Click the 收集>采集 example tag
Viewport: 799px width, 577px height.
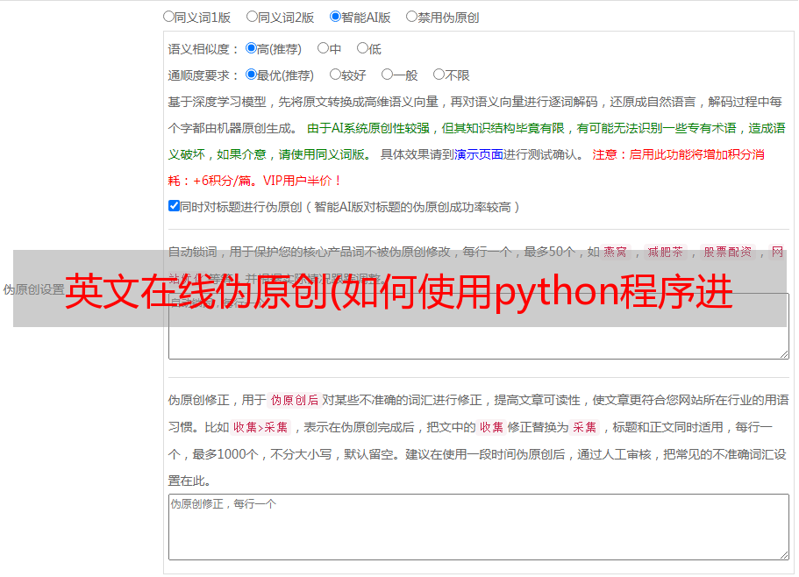(x=260, y=427)
